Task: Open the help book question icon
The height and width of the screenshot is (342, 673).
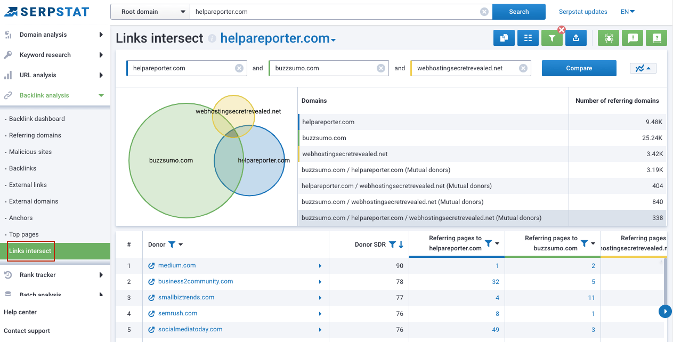Action: 656,38
